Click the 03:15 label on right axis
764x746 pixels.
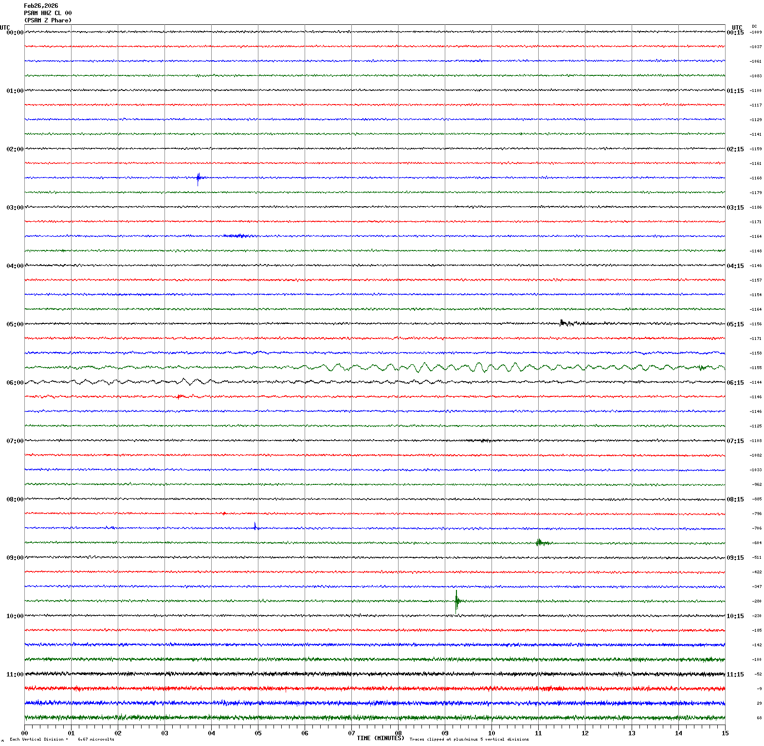735,208
